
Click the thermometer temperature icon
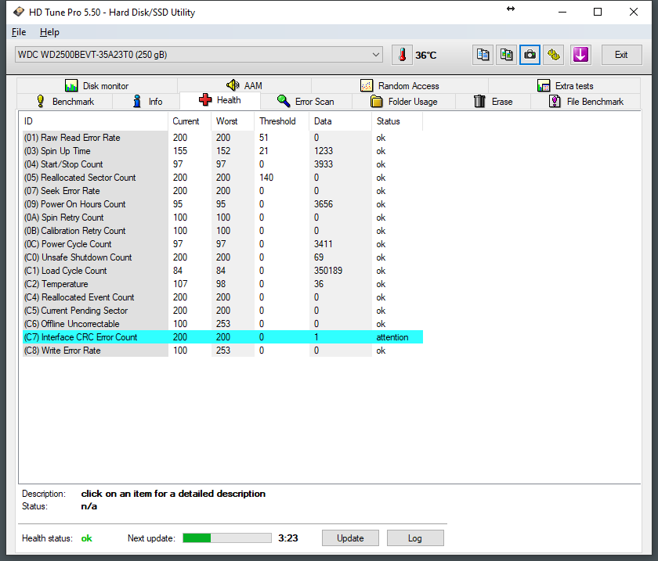point(402,55)
